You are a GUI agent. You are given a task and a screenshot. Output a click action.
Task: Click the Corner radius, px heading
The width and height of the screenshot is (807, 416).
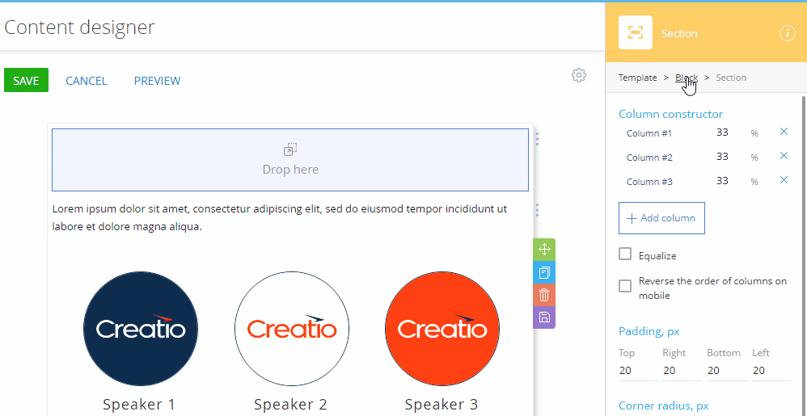point(663,405)
